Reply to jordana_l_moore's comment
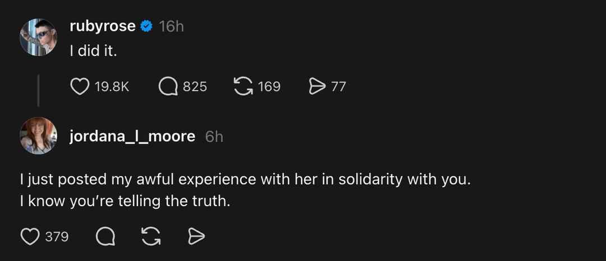The image size is (606, 261). [x=105, y=237]
